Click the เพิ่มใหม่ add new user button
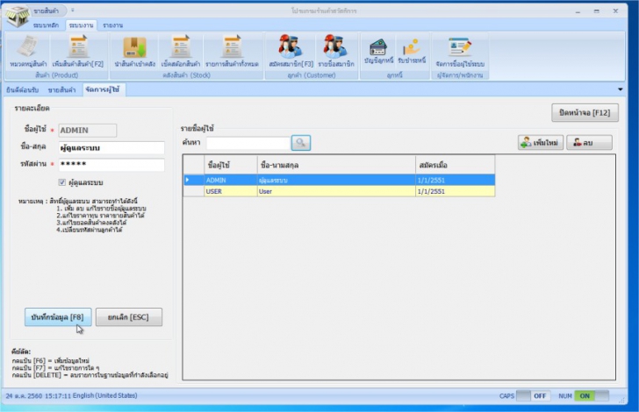The height and width of the screenshot is (412, 639). (x=541, y=143)
